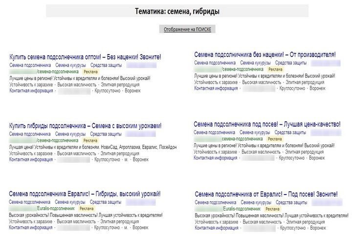Open "Контактная информация" in the "оптом" ad
352x234 pixels.
coord(31,91)
